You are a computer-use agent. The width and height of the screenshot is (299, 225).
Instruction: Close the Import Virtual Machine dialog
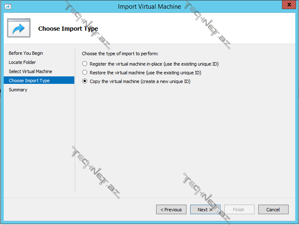pyautogui.click(x=287, y=5)
